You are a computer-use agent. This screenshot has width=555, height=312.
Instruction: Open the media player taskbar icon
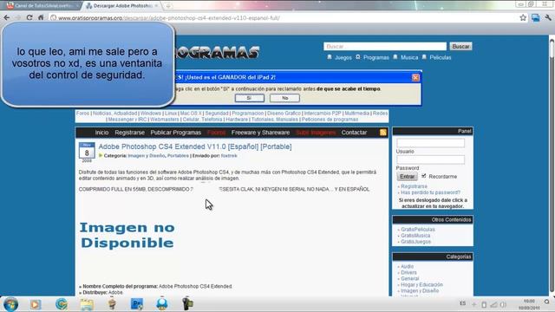(x=36, y=304)
